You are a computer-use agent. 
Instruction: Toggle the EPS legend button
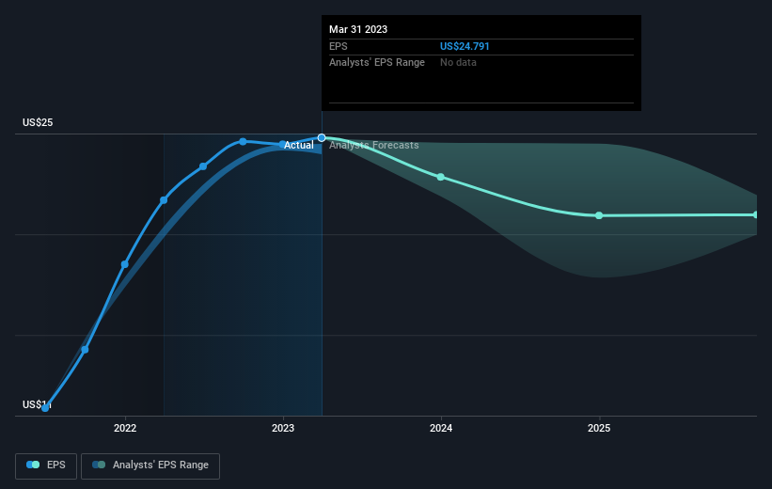(x=46, y=465)
